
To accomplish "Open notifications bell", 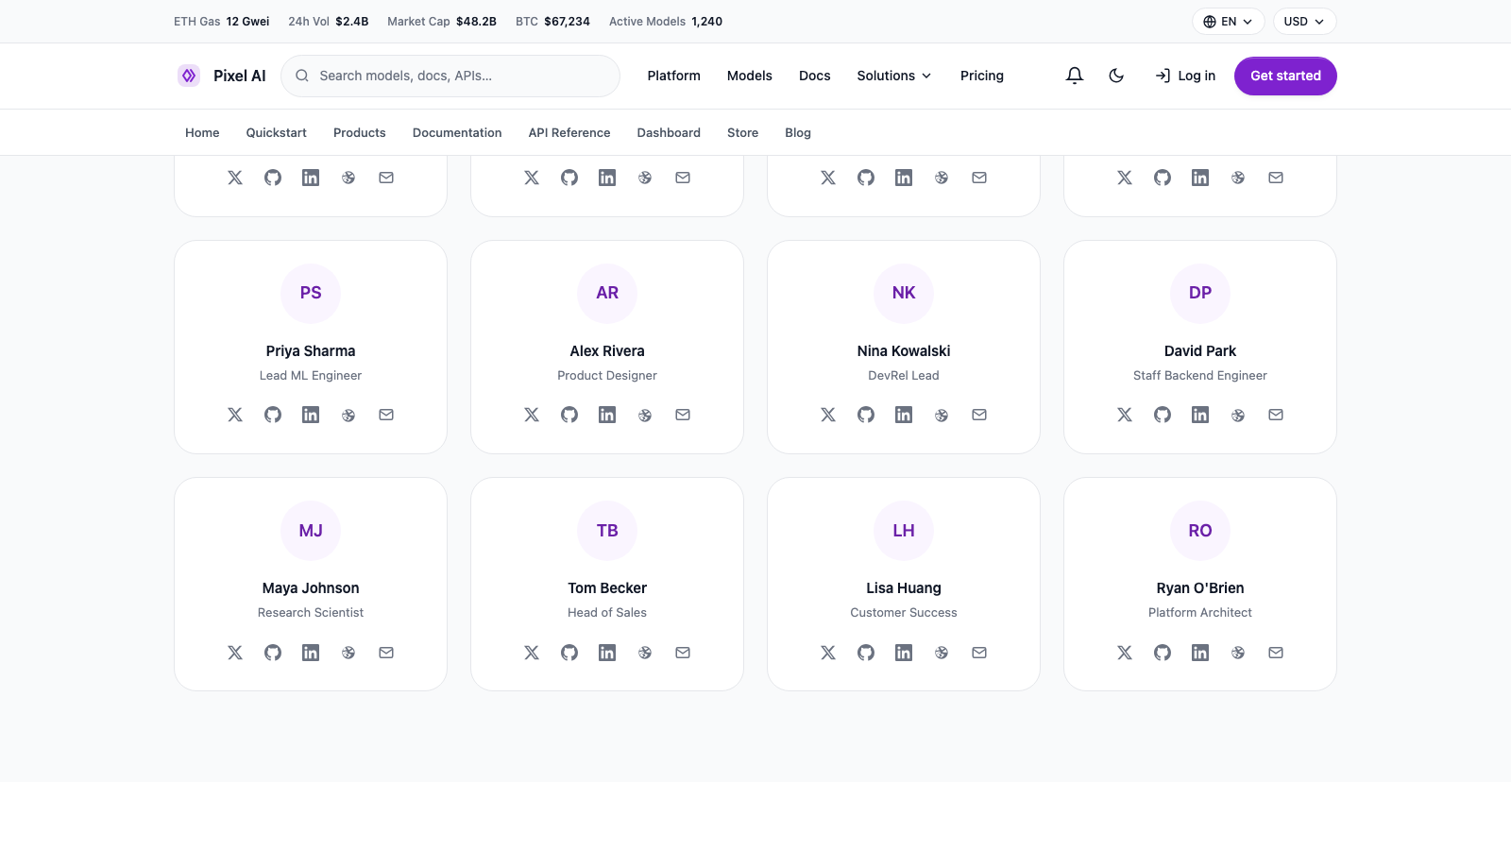I will tap(1075, 76).
